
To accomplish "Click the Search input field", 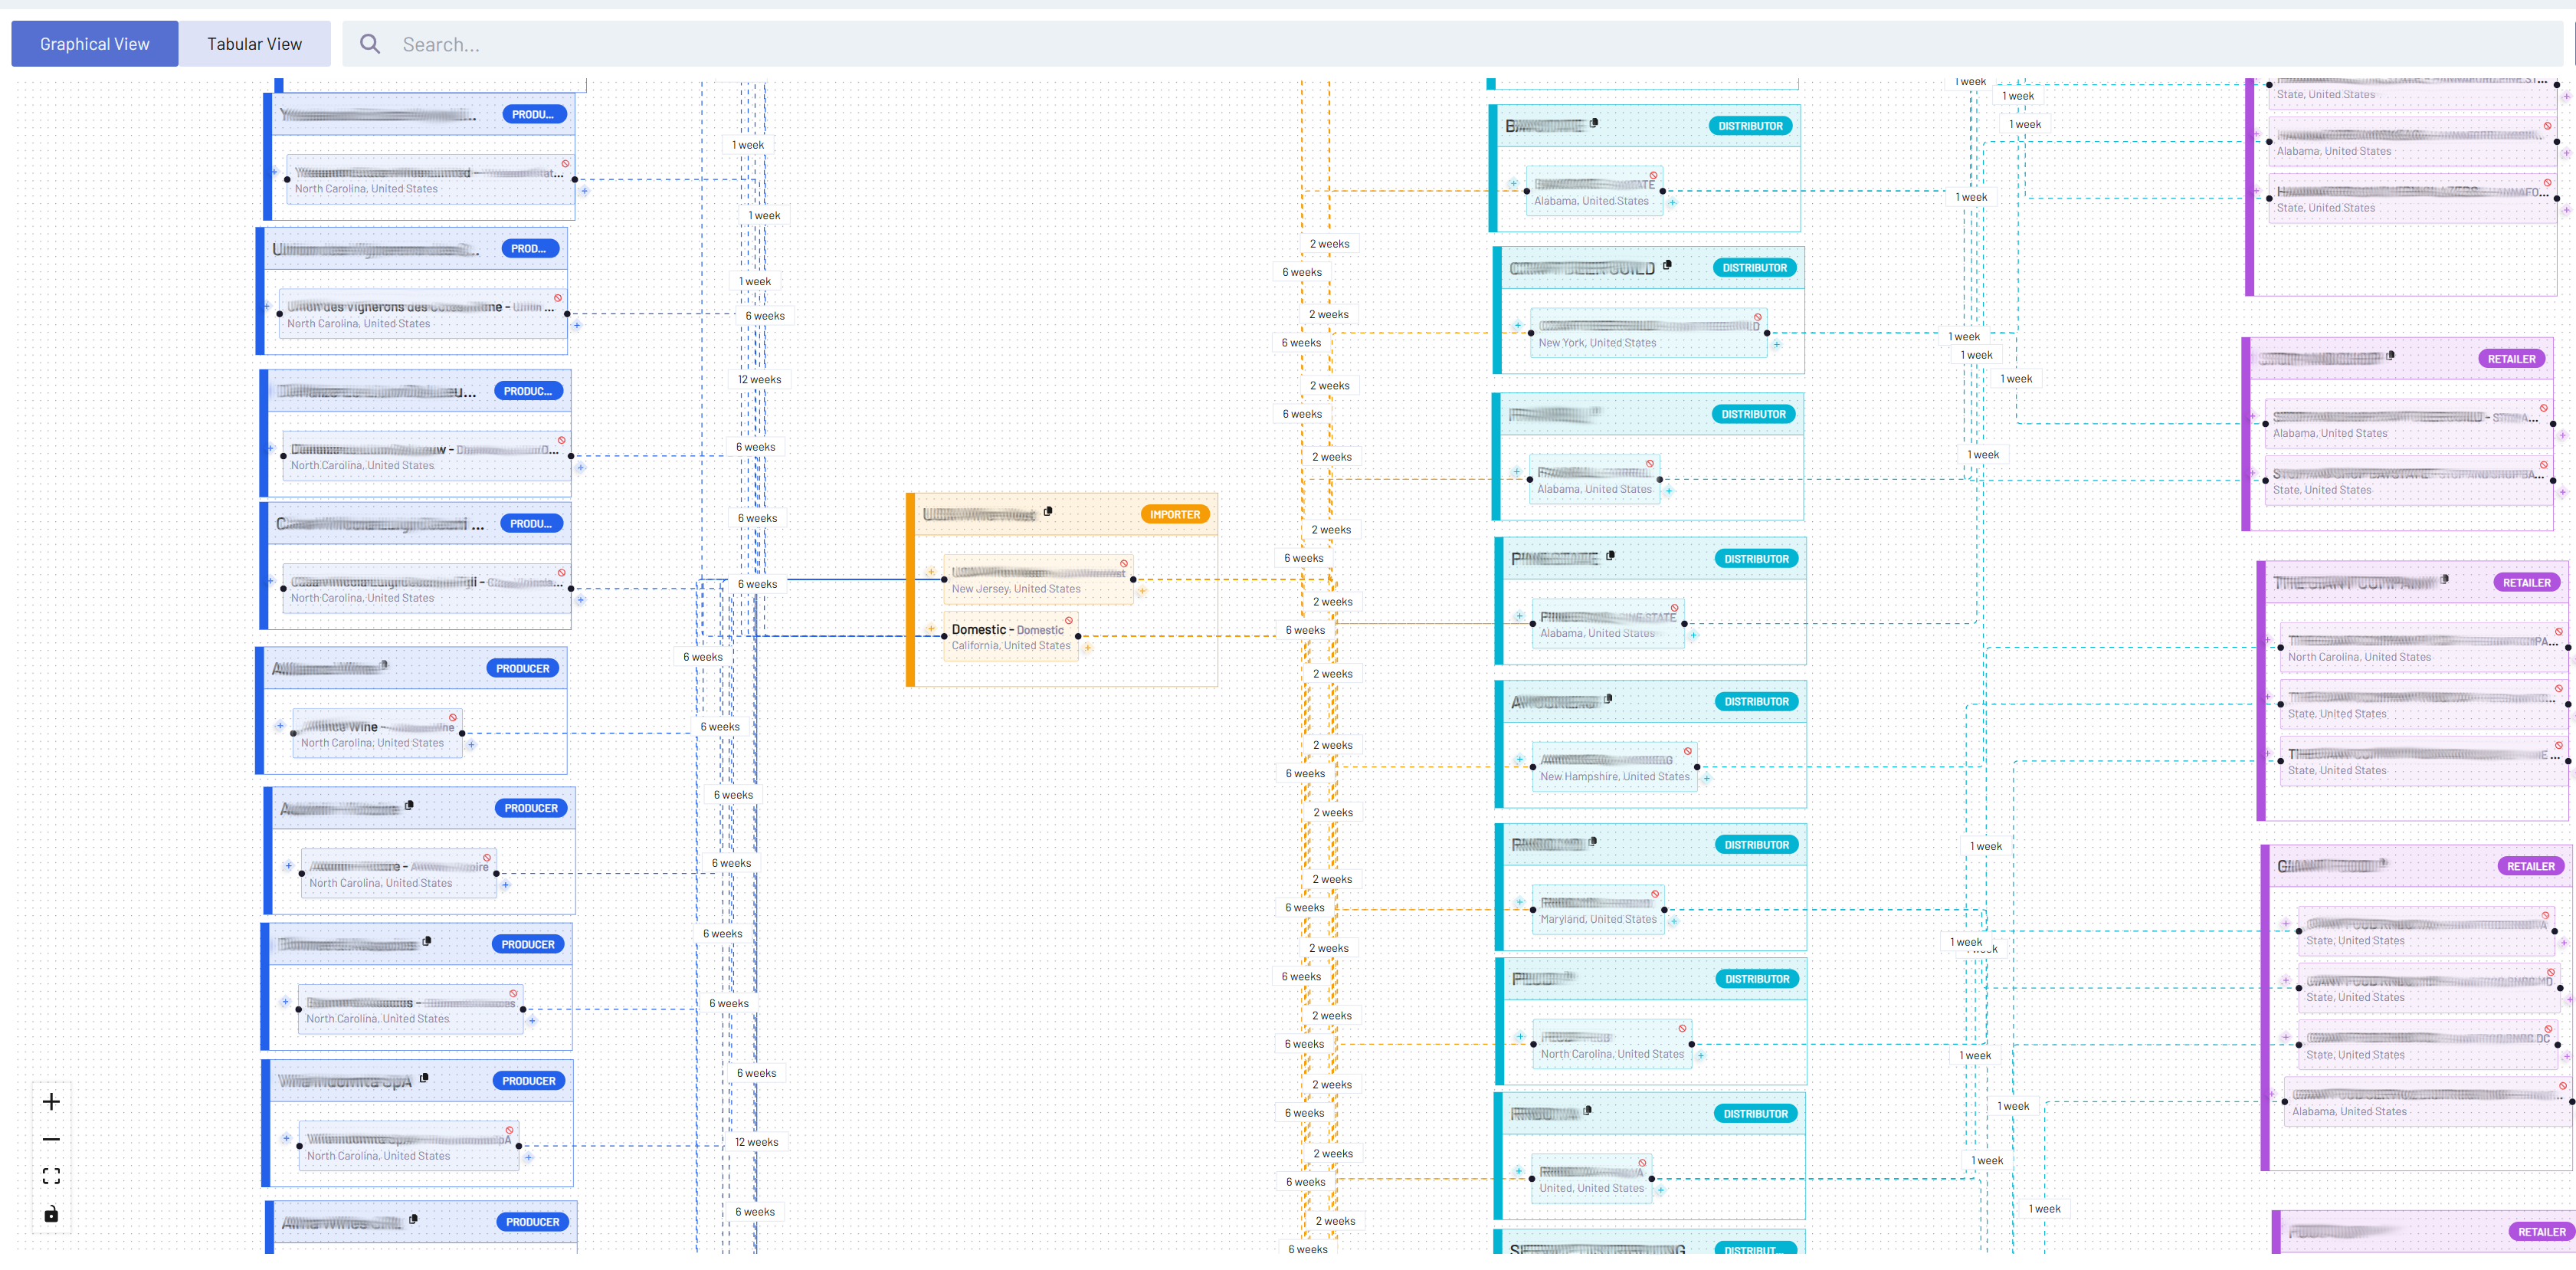I will [x=900, y=44].
